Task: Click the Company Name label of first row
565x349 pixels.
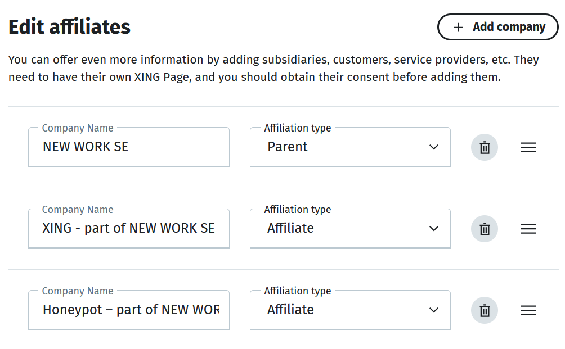Action: (x=78, y=128)
